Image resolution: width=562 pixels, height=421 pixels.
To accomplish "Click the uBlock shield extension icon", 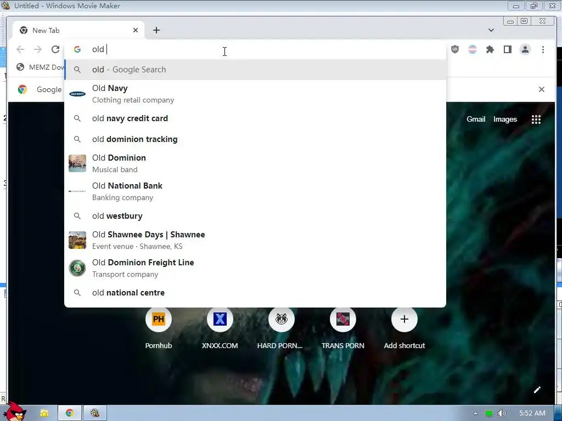I will click(x=455, y=49).
